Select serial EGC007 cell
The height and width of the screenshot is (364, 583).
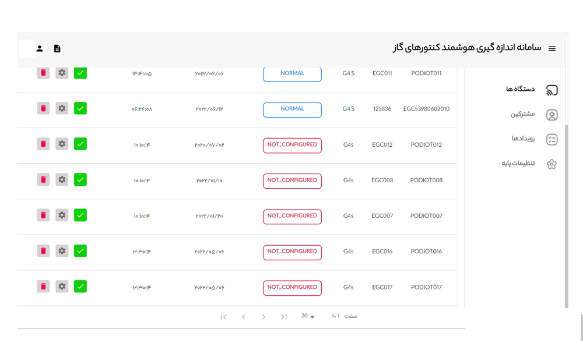382,216
